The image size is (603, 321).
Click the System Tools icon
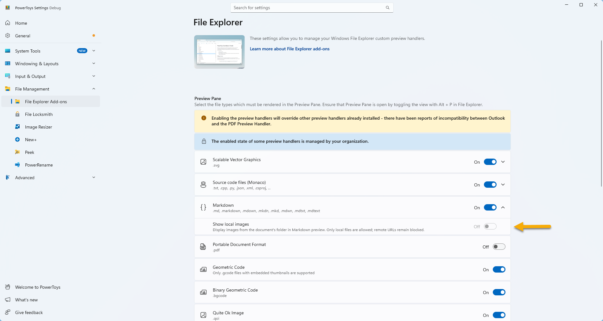[x=8, y=51]
